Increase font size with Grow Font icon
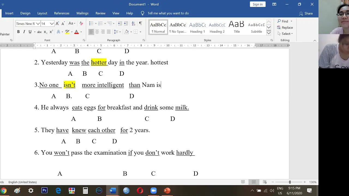The width and height of the screenshot is (349, 196). coord(57,24)
